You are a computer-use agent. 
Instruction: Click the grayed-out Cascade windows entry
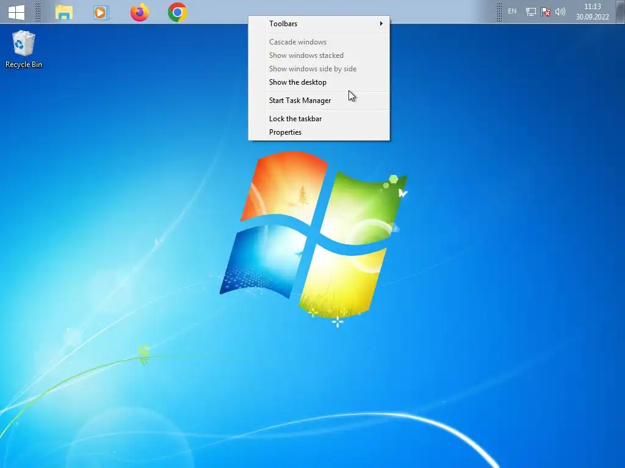pos(319,42)
